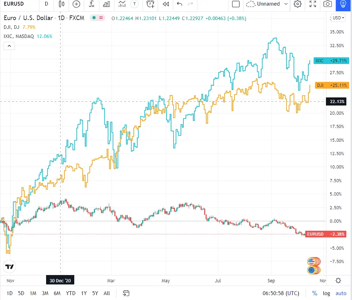Open the EURUSD symbol search

(14, 4)
